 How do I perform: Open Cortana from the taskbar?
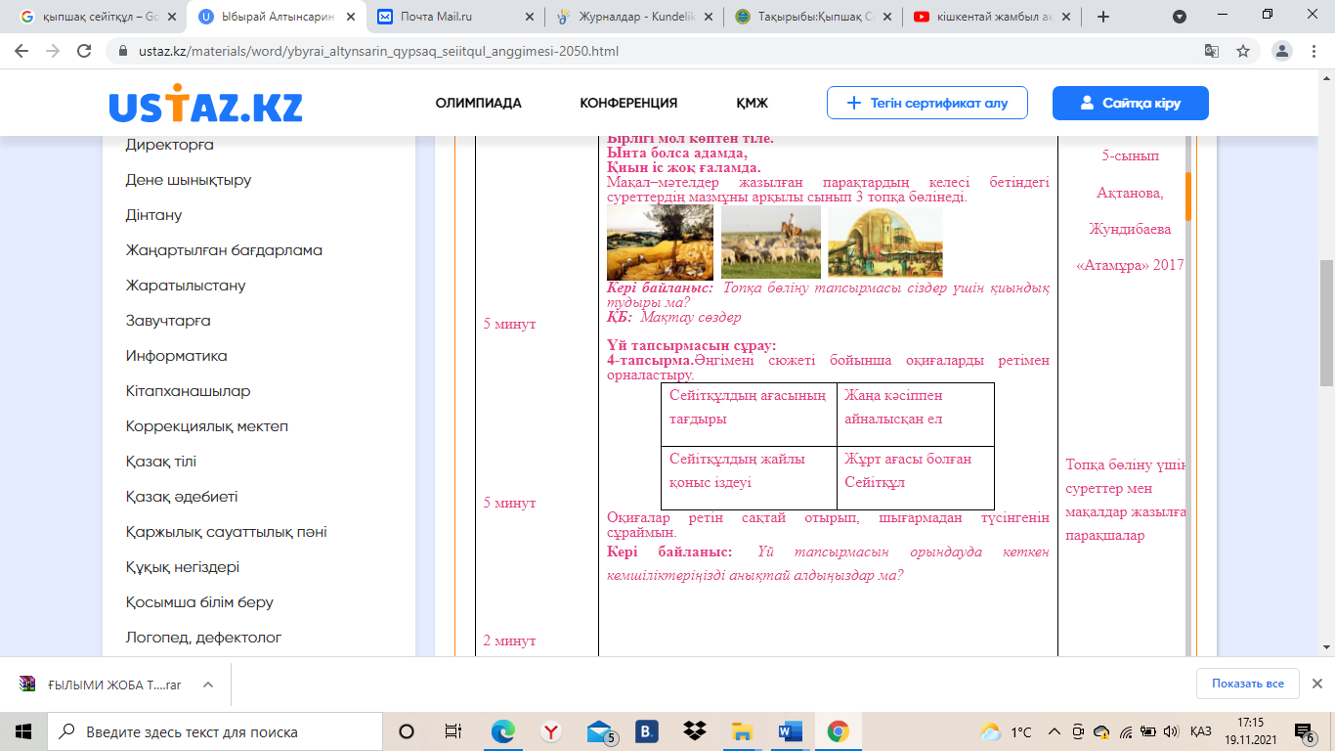tap(407, 730)
